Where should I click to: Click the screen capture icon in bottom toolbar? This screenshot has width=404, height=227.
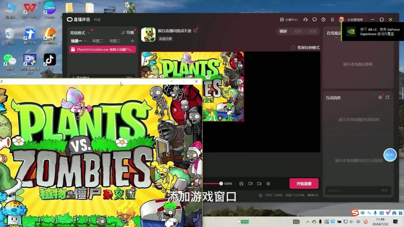250,184
